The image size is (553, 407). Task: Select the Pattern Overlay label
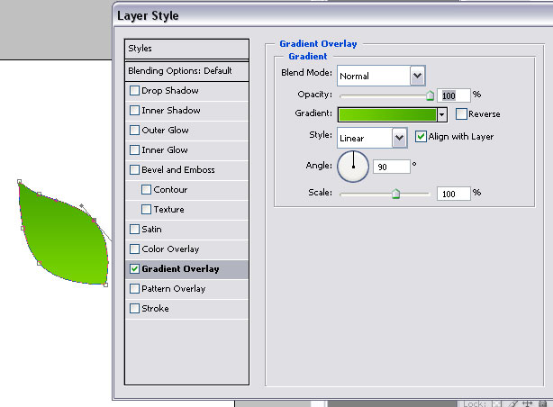(x=174, y=289)
